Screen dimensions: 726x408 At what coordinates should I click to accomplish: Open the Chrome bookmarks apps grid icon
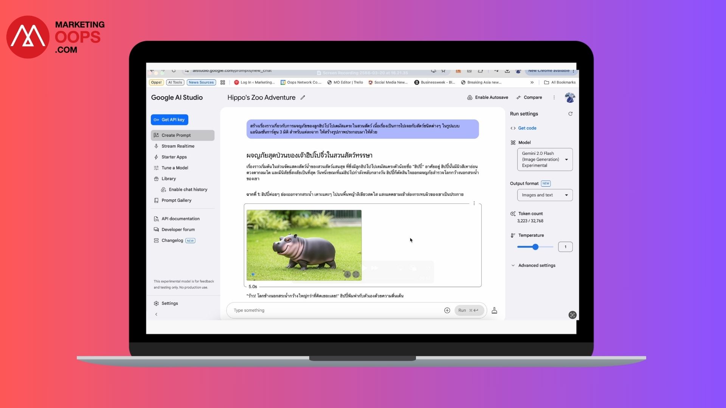[x=223, y=82]
